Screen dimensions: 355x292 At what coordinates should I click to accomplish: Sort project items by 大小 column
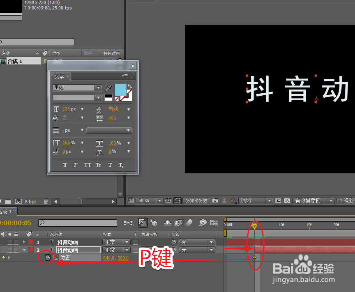[x=88, y=53]
